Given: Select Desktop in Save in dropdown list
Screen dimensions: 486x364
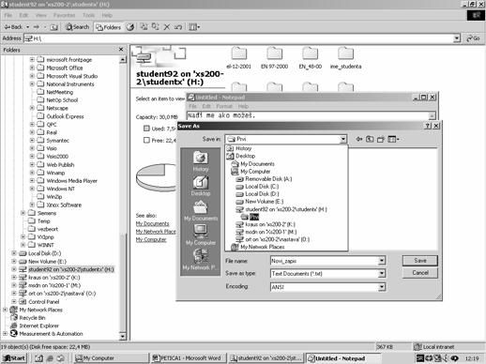Looking at the screenshot, I should click(x=241, y=156).
